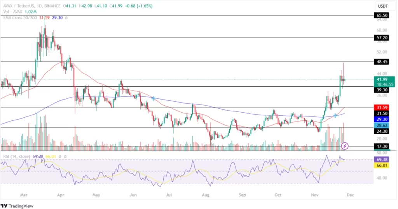
Task: Select the RSI (14, close) indicator legend
Action: pyautogui.click(x=17, y=156)
